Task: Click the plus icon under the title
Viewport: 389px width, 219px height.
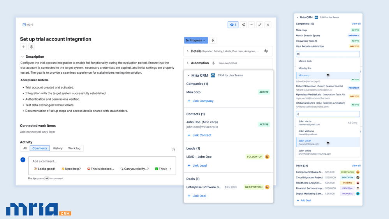Action: click(x=23, y=47)
